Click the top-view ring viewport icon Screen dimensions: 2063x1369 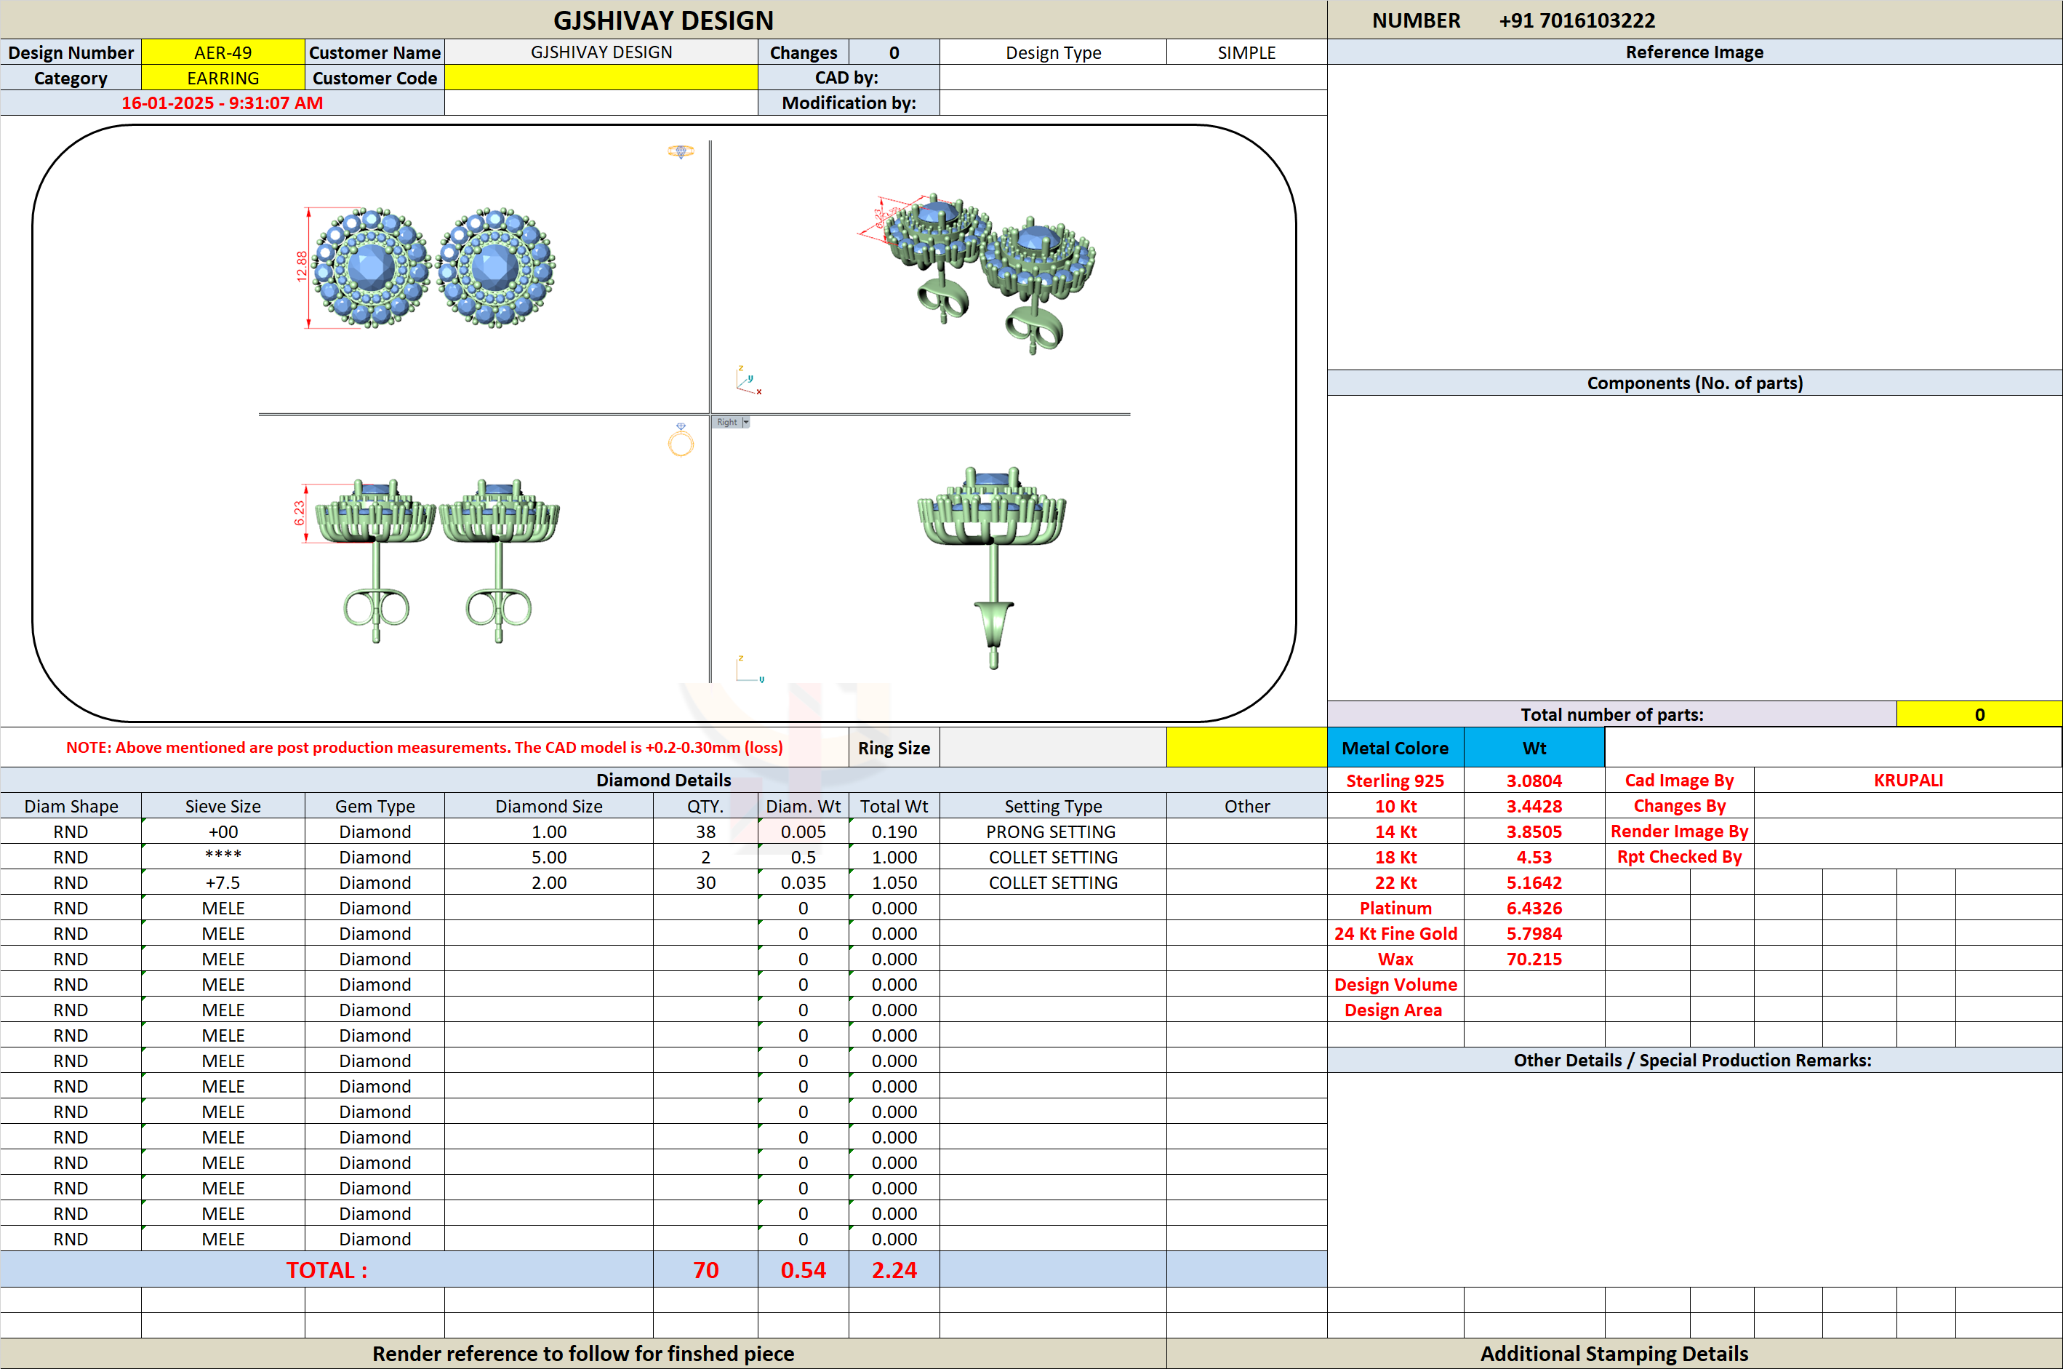pos(681,151)
